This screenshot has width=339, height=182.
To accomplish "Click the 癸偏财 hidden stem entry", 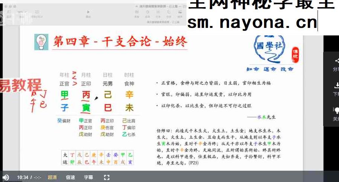I will click(x=64, y=121).
